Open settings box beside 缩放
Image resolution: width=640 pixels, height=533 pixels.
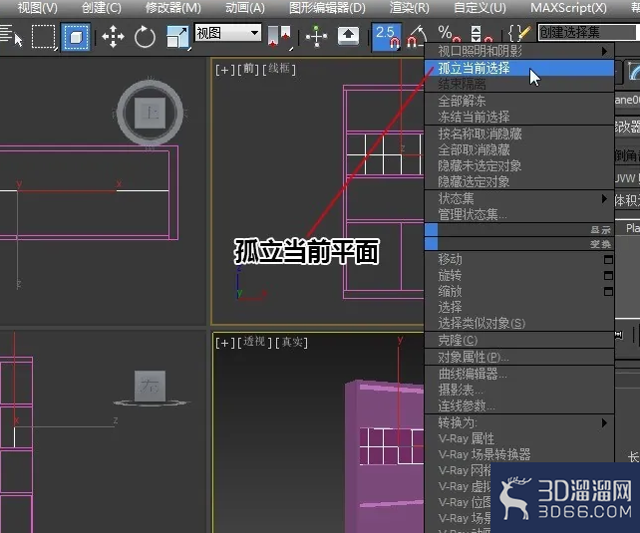coord(608,291)
